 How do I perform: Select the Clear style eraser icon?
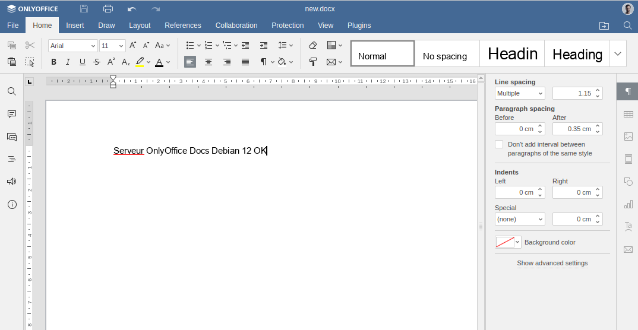pyautogui.click(x=313, y=45)
